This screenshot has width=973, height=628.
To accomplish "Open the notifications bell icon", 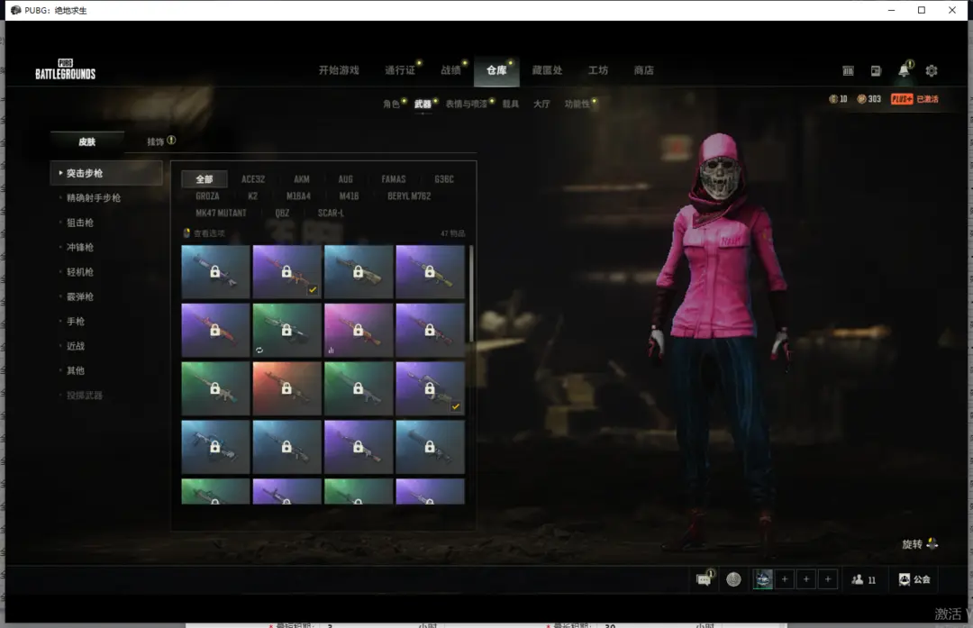I will click(x=905, y=70).
